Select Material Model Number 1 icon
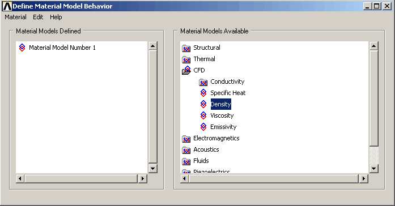The image size is (395, 206). (x=22, y=48)
